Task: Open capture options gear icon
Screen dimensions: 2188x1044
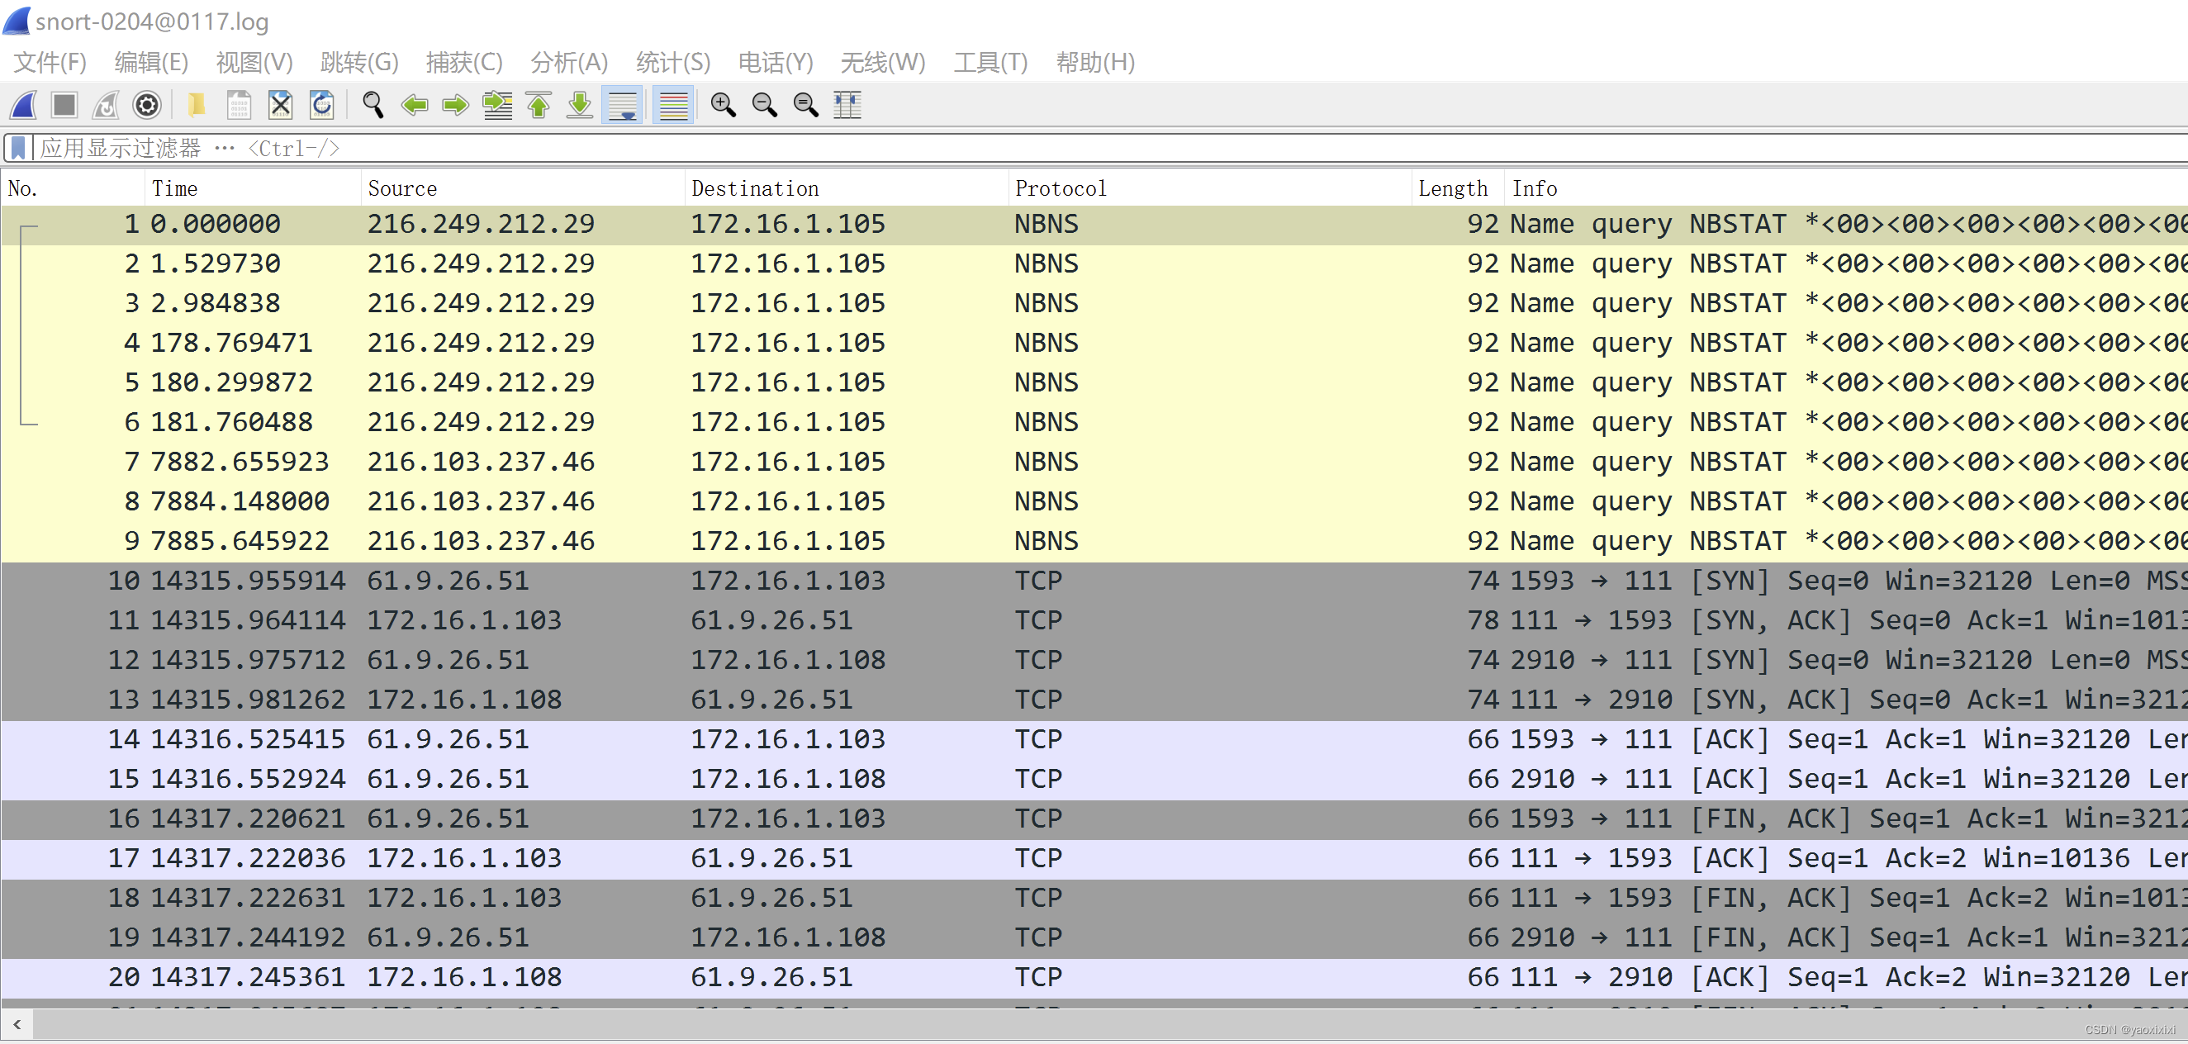Action: [147, 106]
